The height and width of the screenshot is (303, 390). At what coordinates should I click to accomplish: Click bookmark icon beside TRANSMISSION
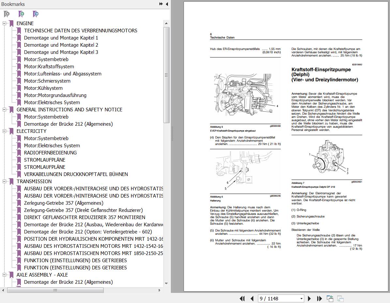pos(11,182)
